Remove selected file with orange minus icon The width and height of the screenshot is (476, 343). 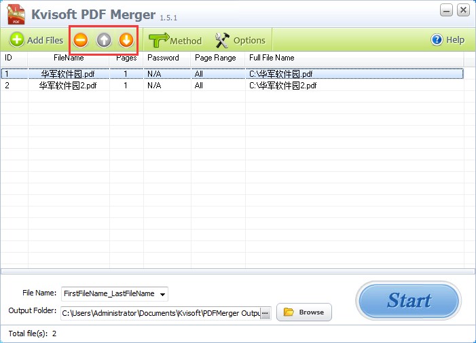80,40
